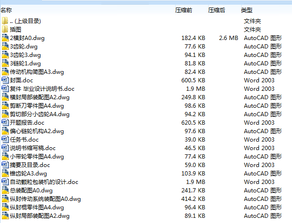
Task: Click the 241.7 KB size value
Action: pos(193,190)
